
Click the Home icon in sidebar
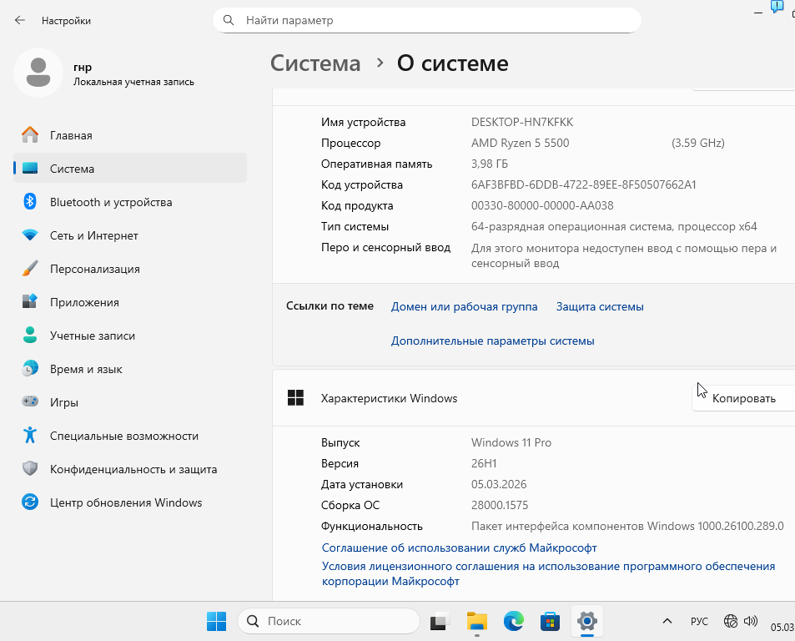pos(30,135)
